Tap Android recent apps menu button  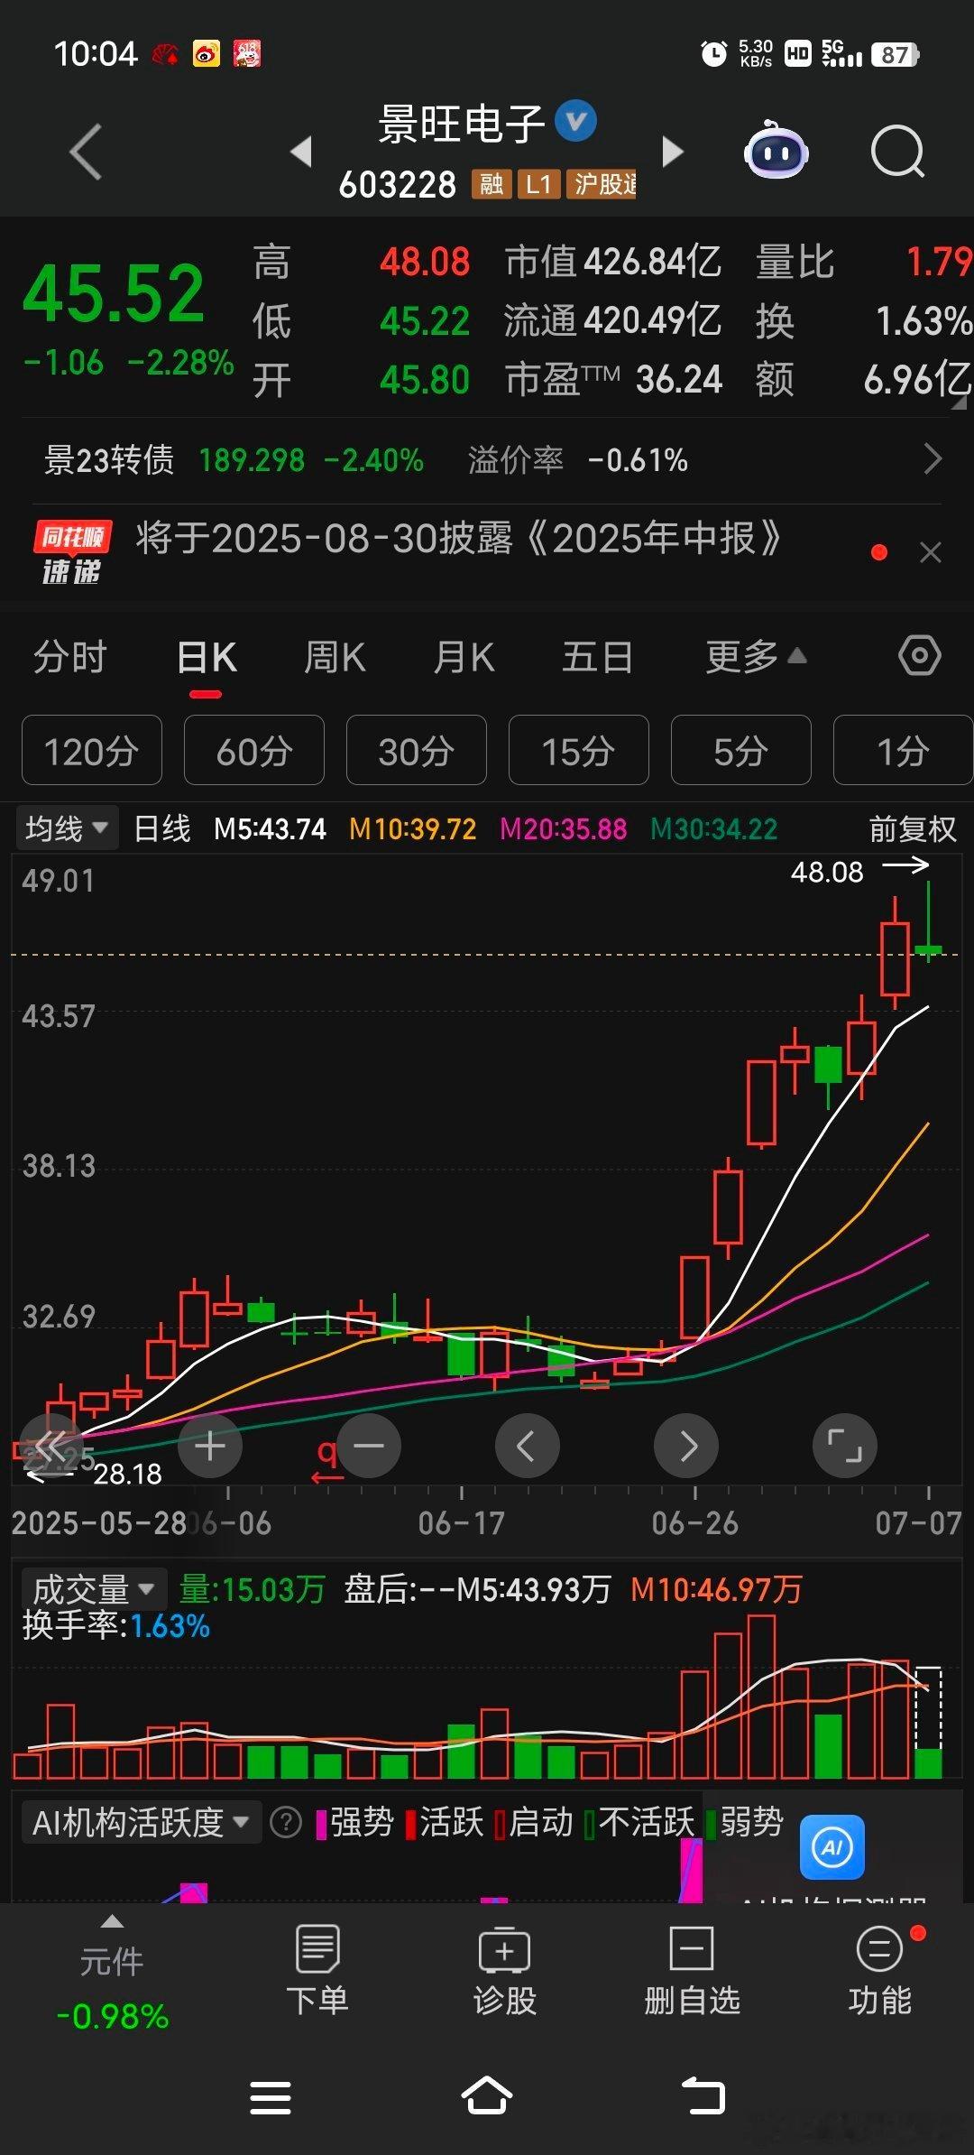click(x=271, y=2097)
